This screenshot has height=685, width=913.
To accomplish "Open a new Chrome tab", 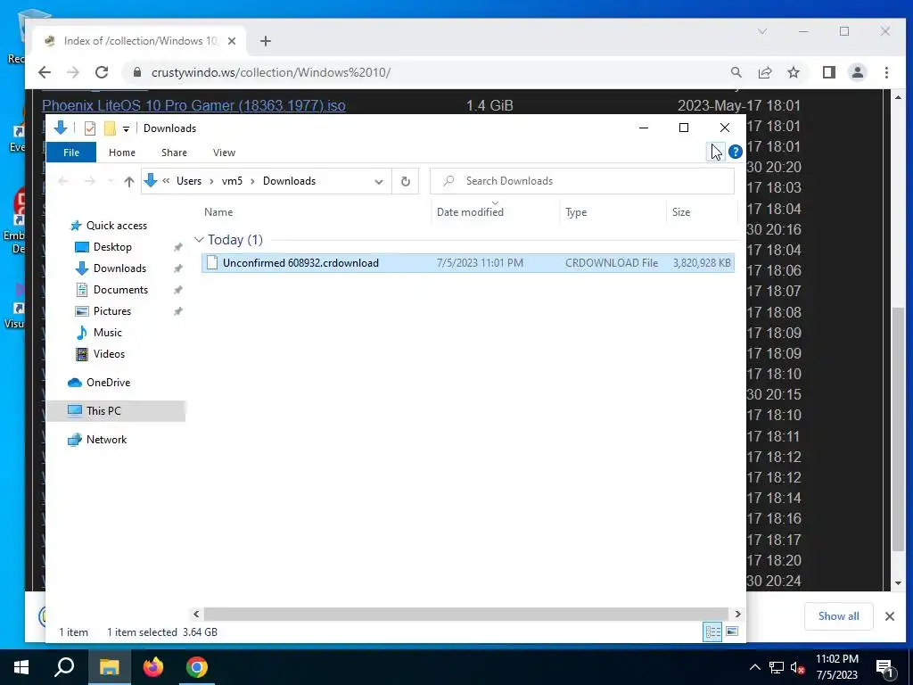I will click(x=266, y=41).
